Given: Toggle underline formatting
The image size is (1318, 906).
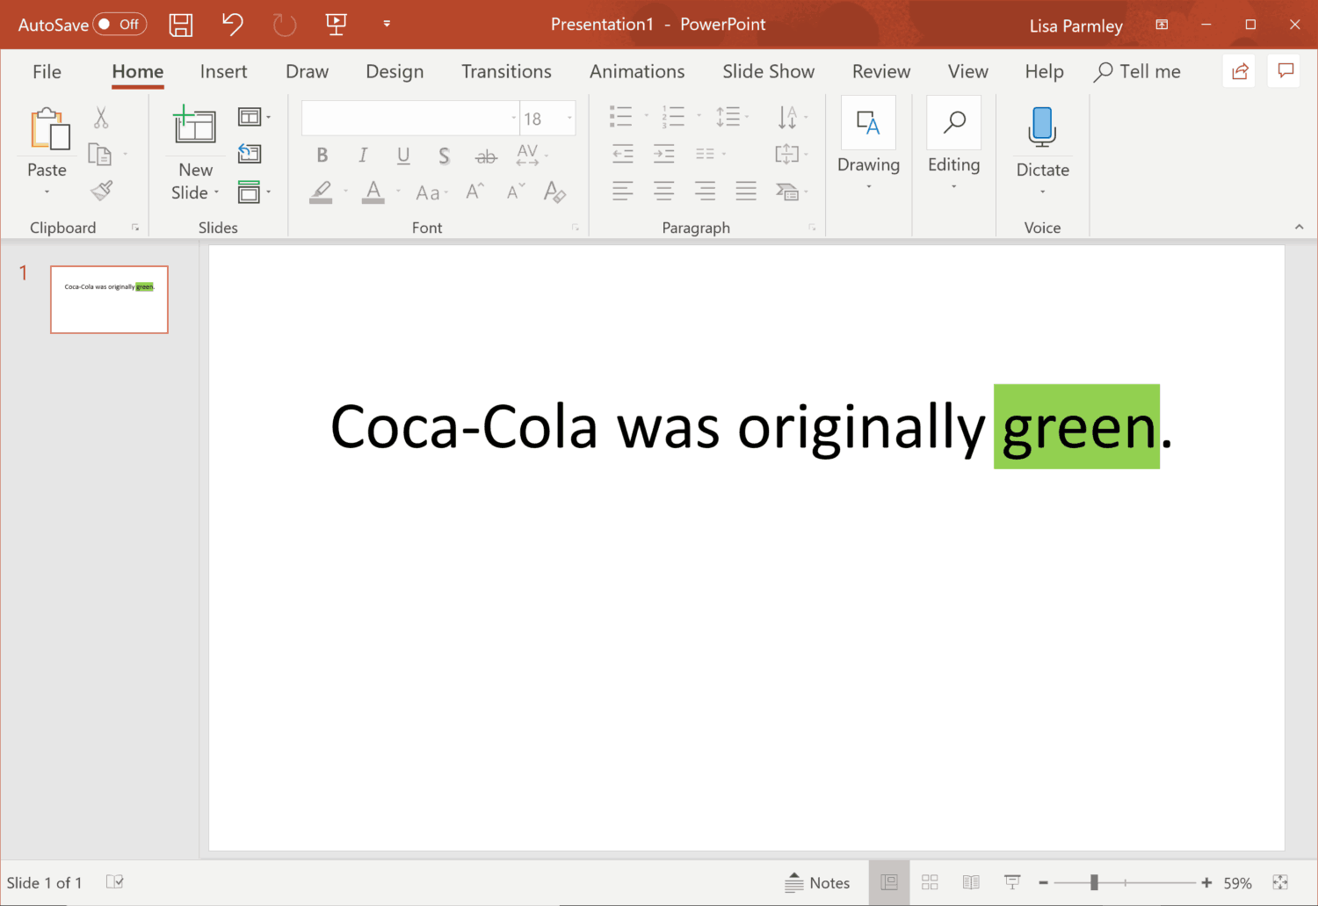Looking at the screenshot, I should point(403,156).
